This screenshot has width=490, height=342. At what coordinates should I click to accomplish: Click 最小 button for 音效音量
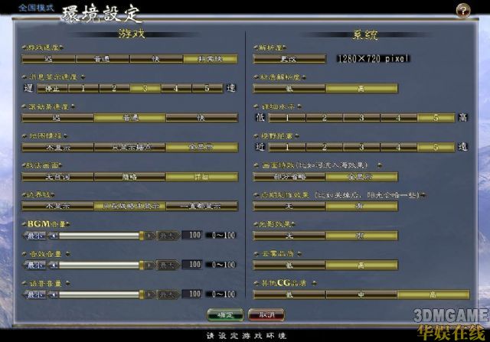pos(35,265)
